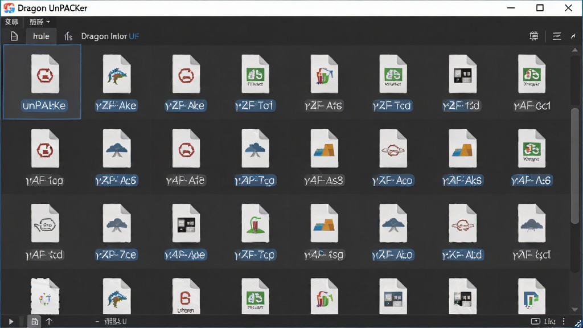Viewport: 583px width, 328px height.
Task: Select the yZP-7ce file icon
Action: [x=117, y=223]
